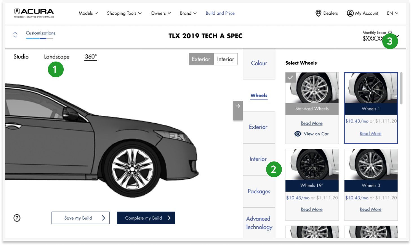Click the help question mark icon
The image size is (411, 245).
(17, 218)
